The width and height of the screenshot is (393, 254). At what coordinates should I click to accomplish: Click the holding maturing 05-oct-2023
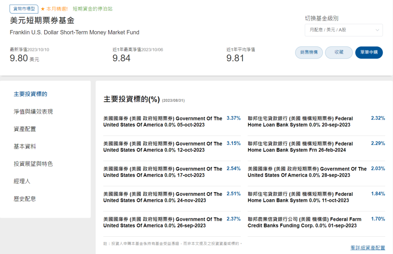[163, 121]
